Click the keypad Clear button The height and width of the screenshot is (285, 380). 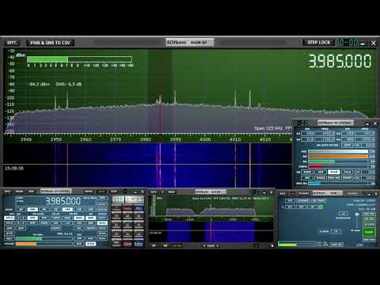pyautogui.click(x=127, y=244)
